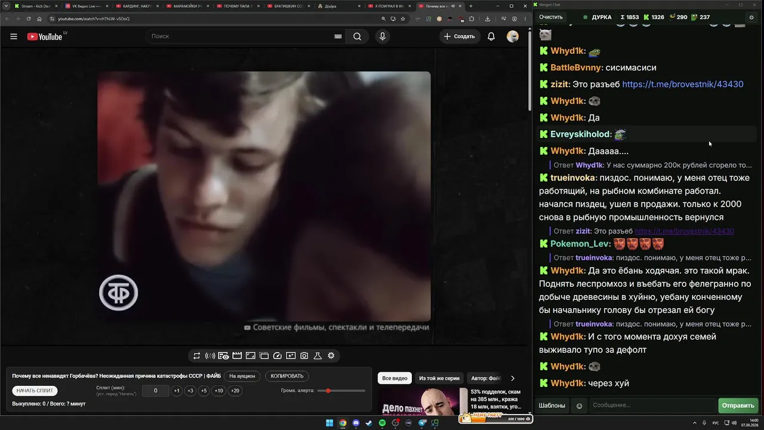Click the screen-with-plus icon in video toolbar
764x430 pixels.
pos(291,356)
